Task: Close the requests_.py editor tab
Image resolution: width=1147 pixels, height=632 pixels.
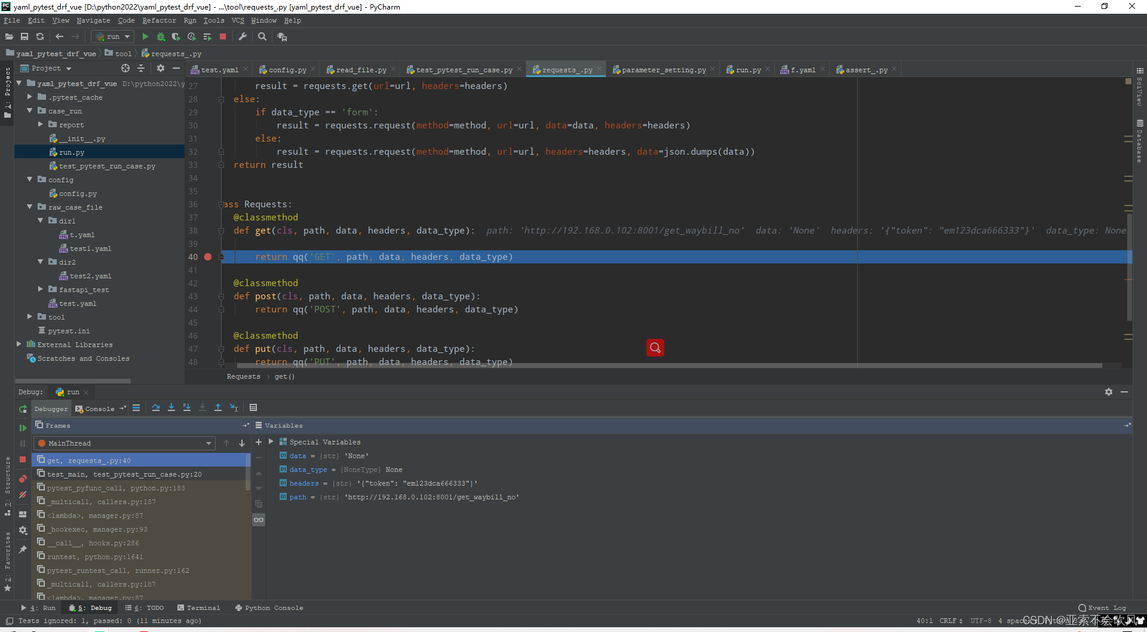Action: [x=600, y=69]
